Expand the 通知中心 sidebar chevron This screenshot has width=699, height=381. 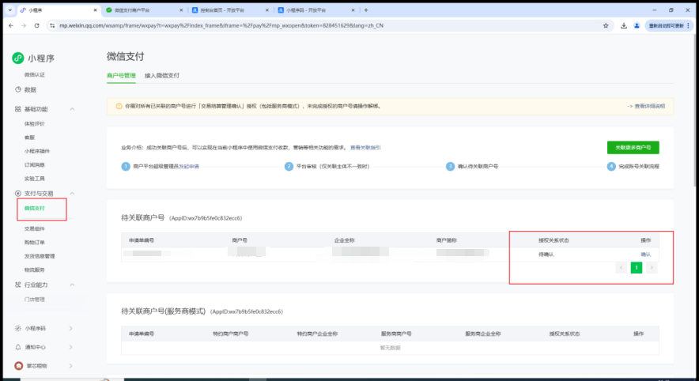pyautogui.click(x=71, y=347)
